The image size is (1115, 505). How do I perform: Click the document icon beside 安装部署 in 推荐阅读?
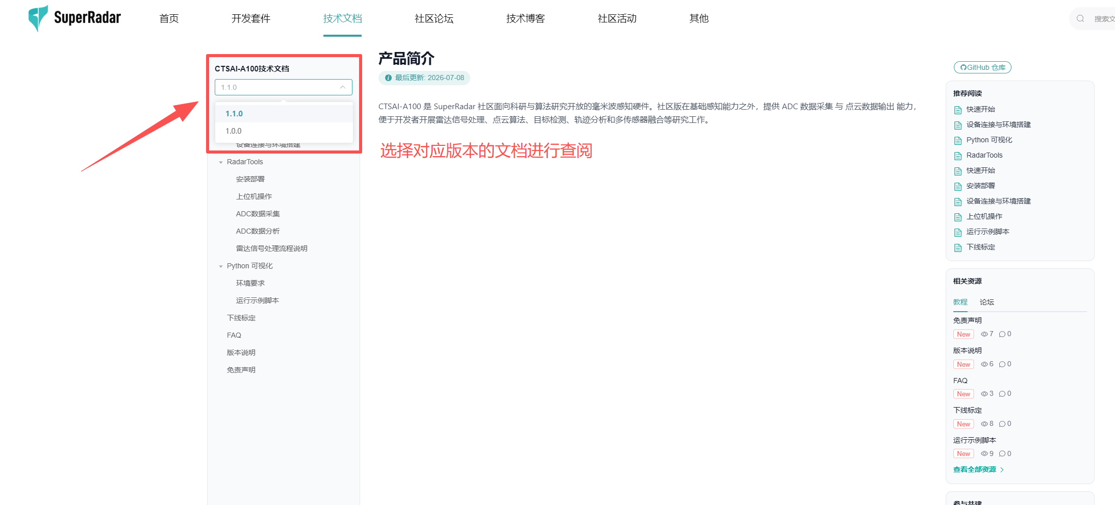point(958,186)
